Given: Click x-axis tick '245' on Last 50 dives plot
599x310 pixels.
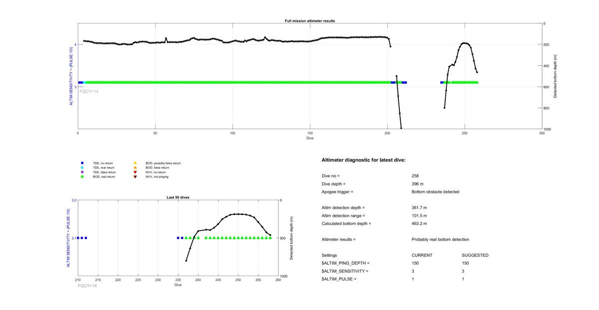Looking at the screenshot, I should click(218, 280).
